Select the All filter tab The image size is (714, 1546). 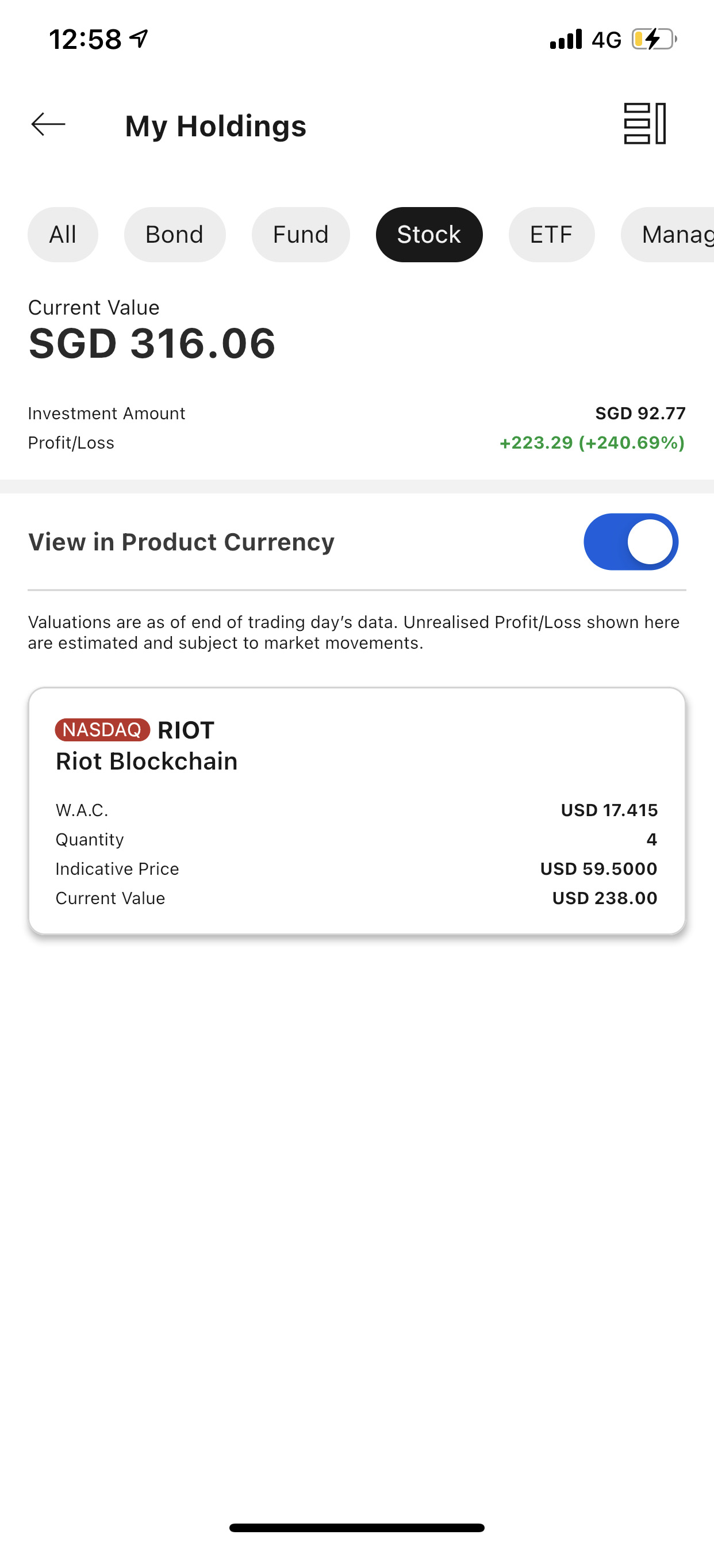(x=63, y=235)
